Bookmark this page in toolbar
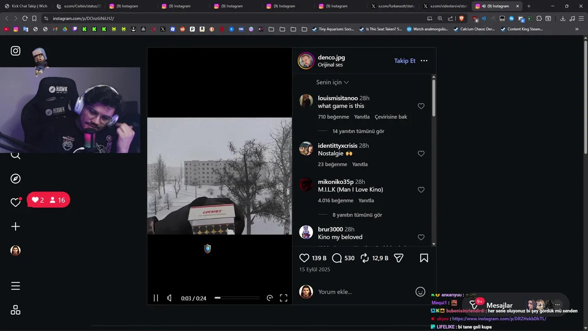This screenshot has height=331, width=588. [x=34, y=18]
